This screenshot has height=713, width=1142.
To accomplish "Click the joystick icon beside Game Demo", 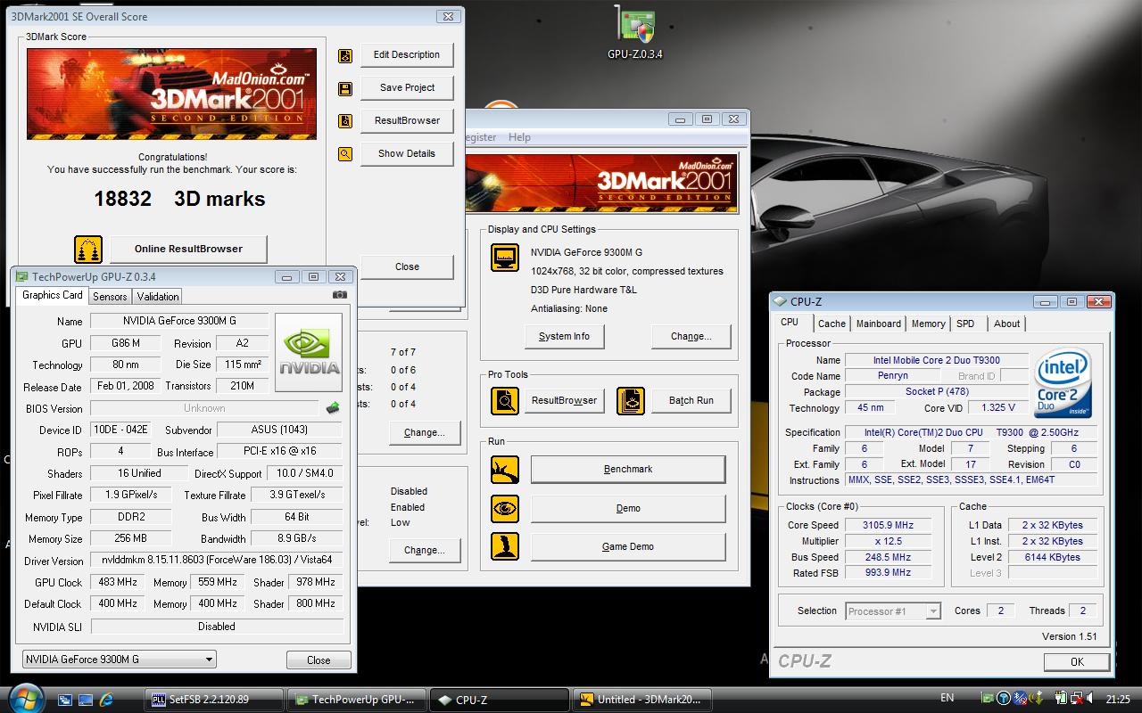I will pos(505,546).
